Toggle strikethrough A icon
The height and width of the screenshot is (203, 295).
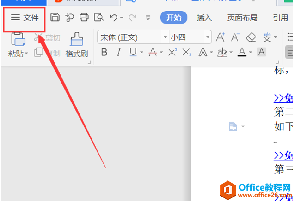point(153,52)
